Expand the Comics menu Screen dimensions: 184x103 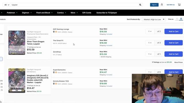(x=62, y=13)
